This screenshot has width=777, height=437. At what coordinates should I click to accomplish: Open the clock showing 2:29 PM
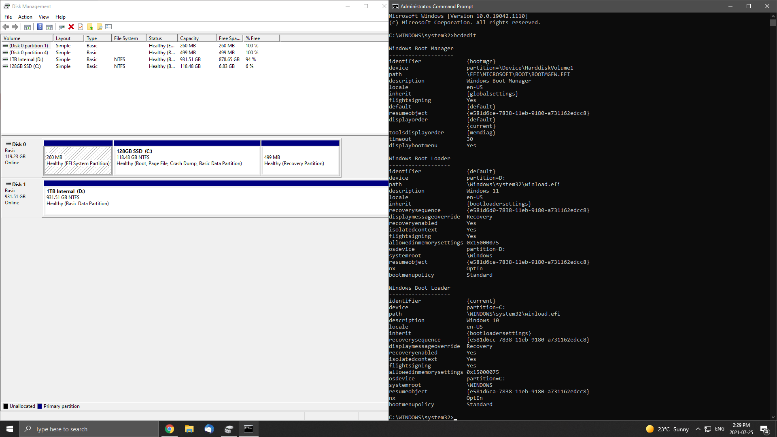tap(741, 429)
